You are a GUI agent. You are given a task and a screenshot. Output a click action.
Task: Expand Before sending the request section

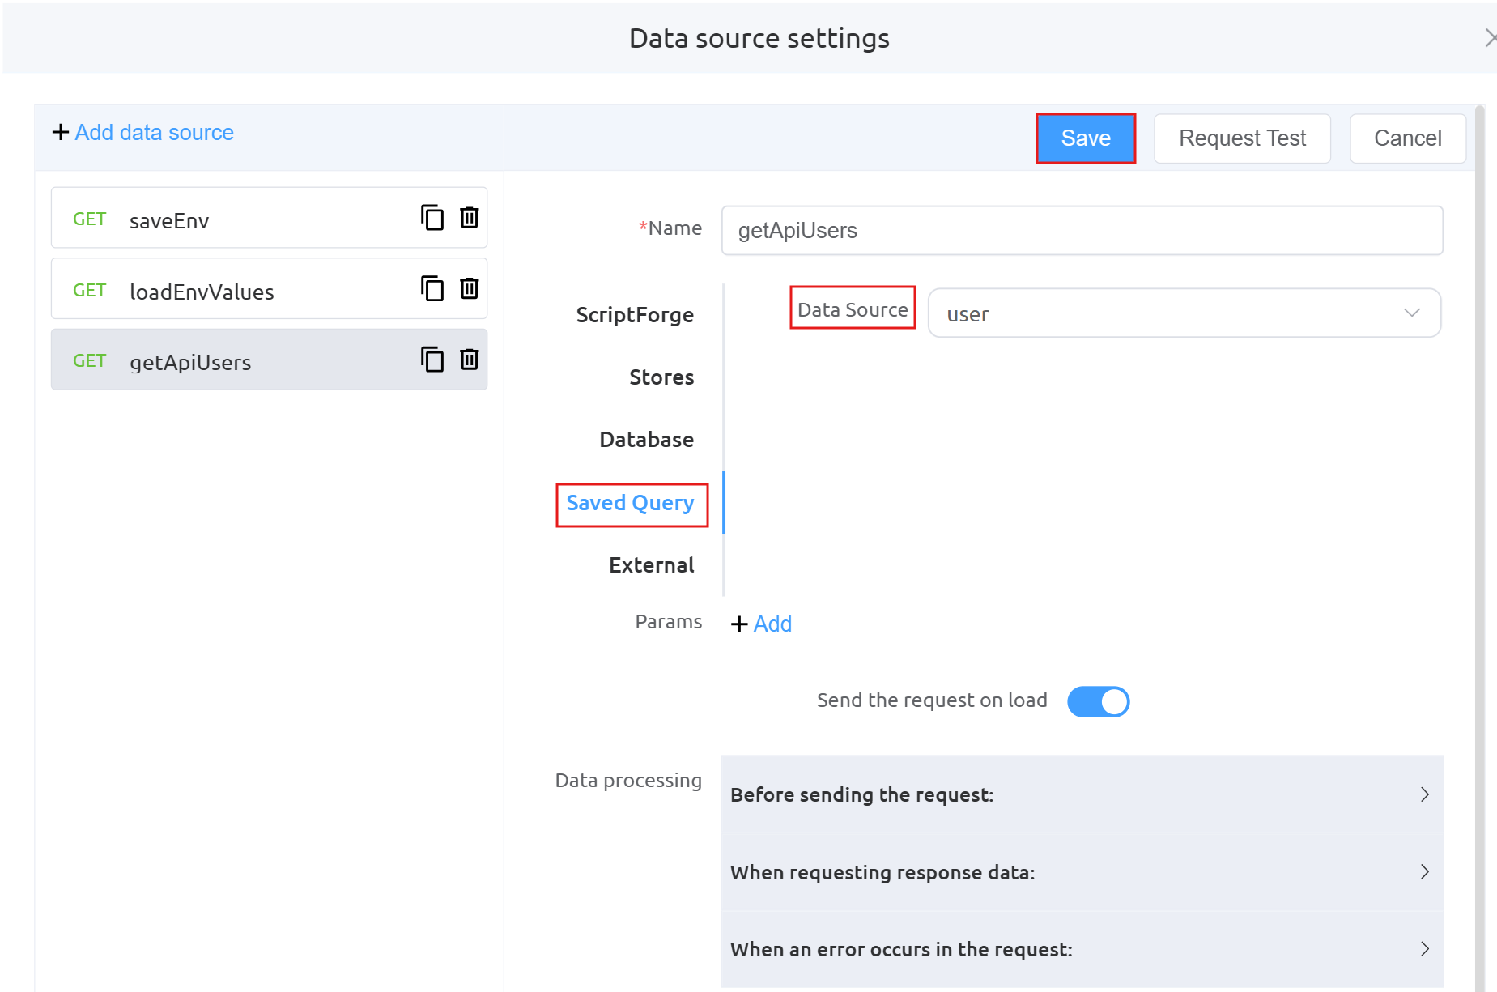pyautogui.click(x=1082, y=794)
